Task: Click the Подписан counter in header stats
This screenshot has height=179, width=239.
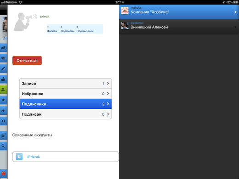Action: 68,29
